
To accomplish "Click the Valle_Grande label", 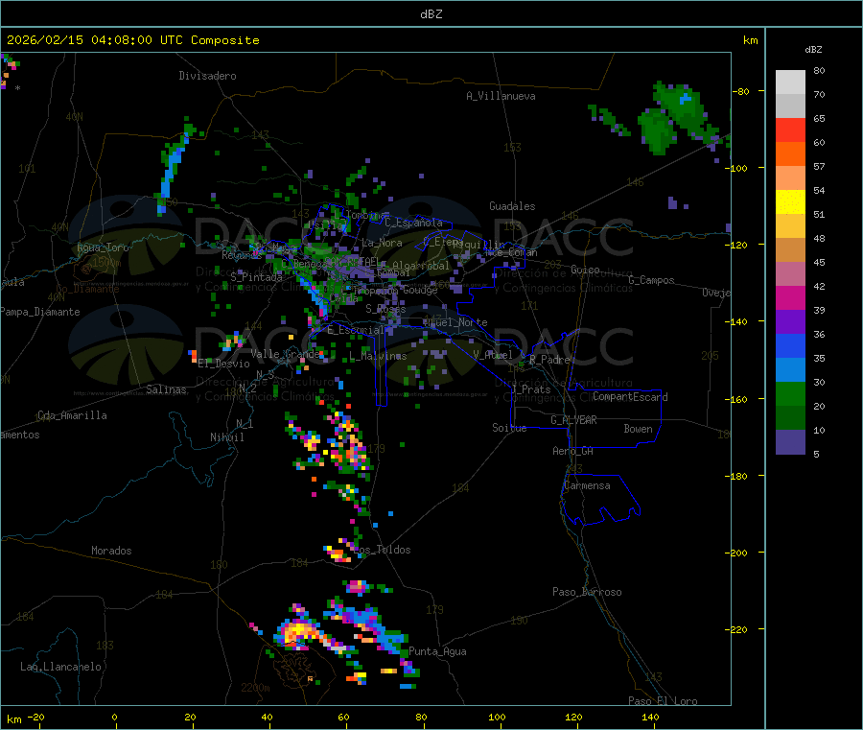I will (286, 353).
